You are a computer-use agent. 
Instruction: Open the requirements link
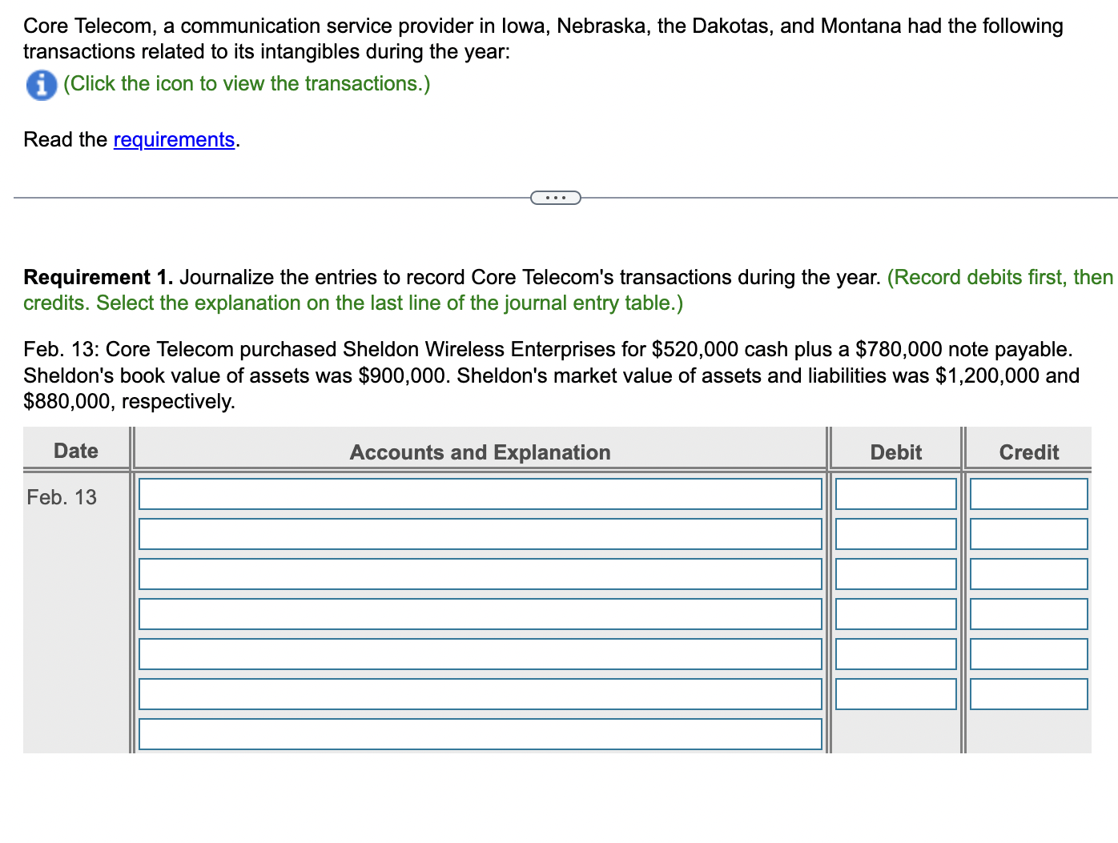pos(174,139)
